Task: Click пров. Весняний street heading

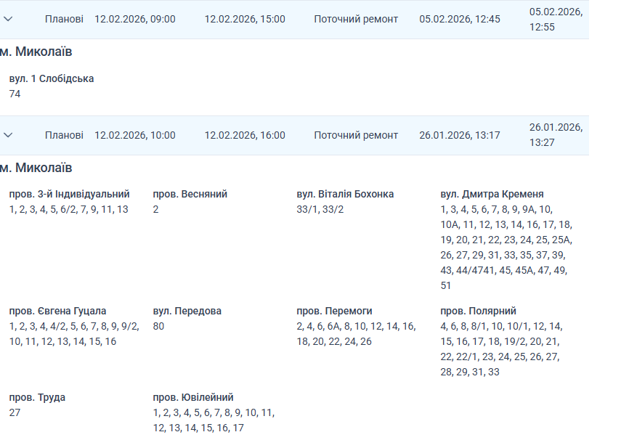Action: 190,194
